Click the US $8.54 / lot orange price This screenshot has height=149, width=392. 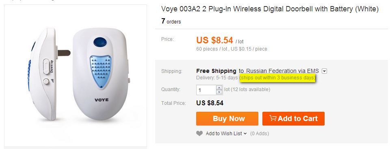(220, 40)
